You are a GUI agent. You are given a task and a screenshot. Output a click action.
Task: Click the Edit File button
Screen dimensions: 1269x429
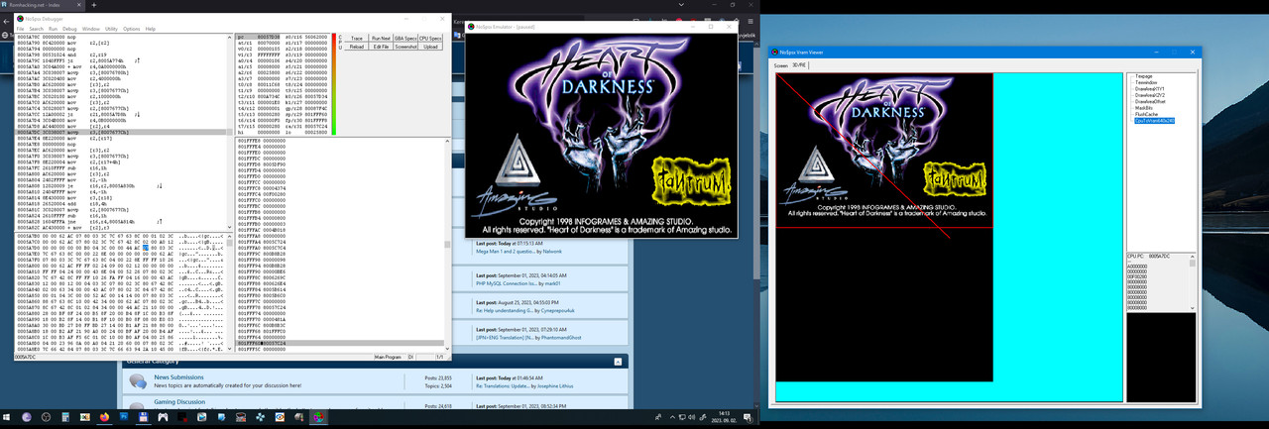coord(381,47)
